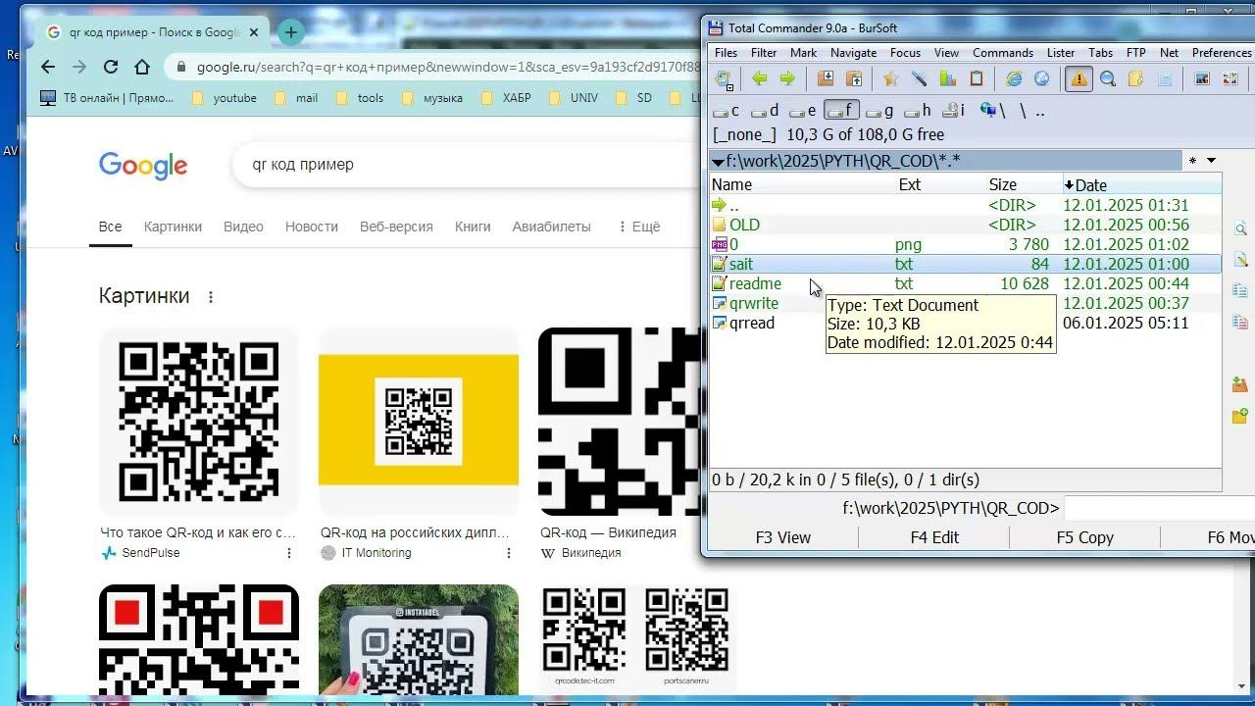This screenshot has width=1255, height=706.
Task: Click the Chrome home button
Action: (x=142, y=67)
